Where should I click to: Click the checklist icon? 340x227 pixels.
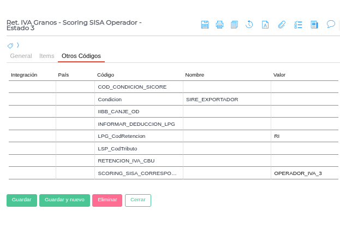(x=298, y=25)
